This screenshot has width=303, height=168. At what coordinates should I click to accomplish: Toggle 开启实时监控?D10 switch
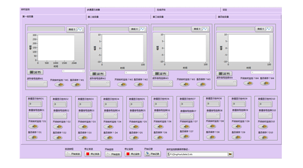pos(263,126)
